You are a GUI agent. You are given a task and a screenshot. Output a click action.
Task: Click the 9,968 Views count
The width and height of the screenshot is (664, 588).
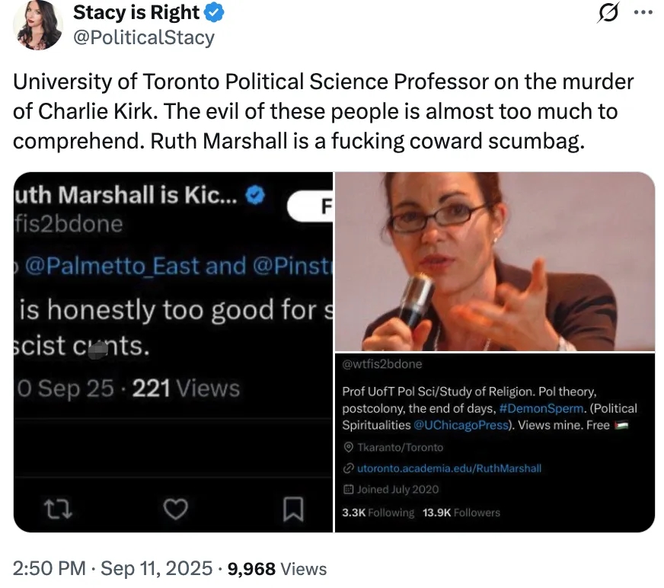(x=276, y=568)
